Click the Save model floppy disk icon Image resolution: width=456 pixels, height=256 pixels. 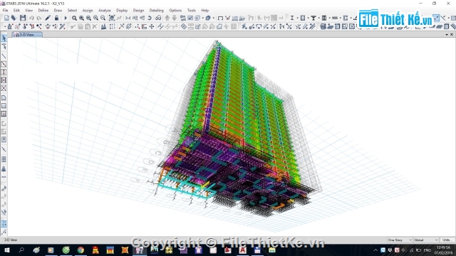[x=23, y=18]
